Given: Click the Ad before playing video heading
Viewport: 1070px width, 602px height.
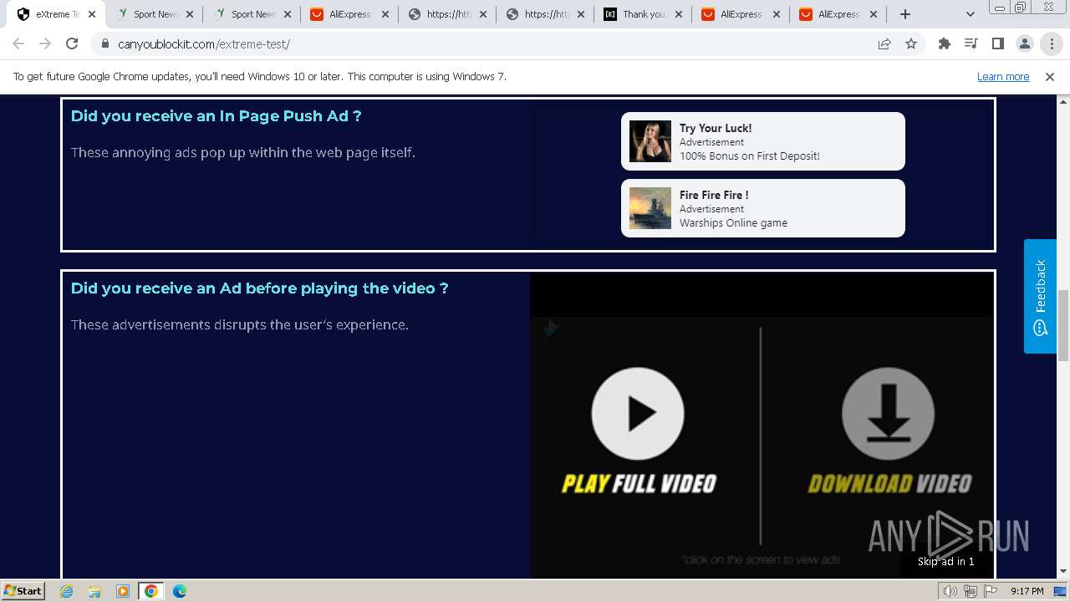Looking at the screenshot, I should pos(260,288).
